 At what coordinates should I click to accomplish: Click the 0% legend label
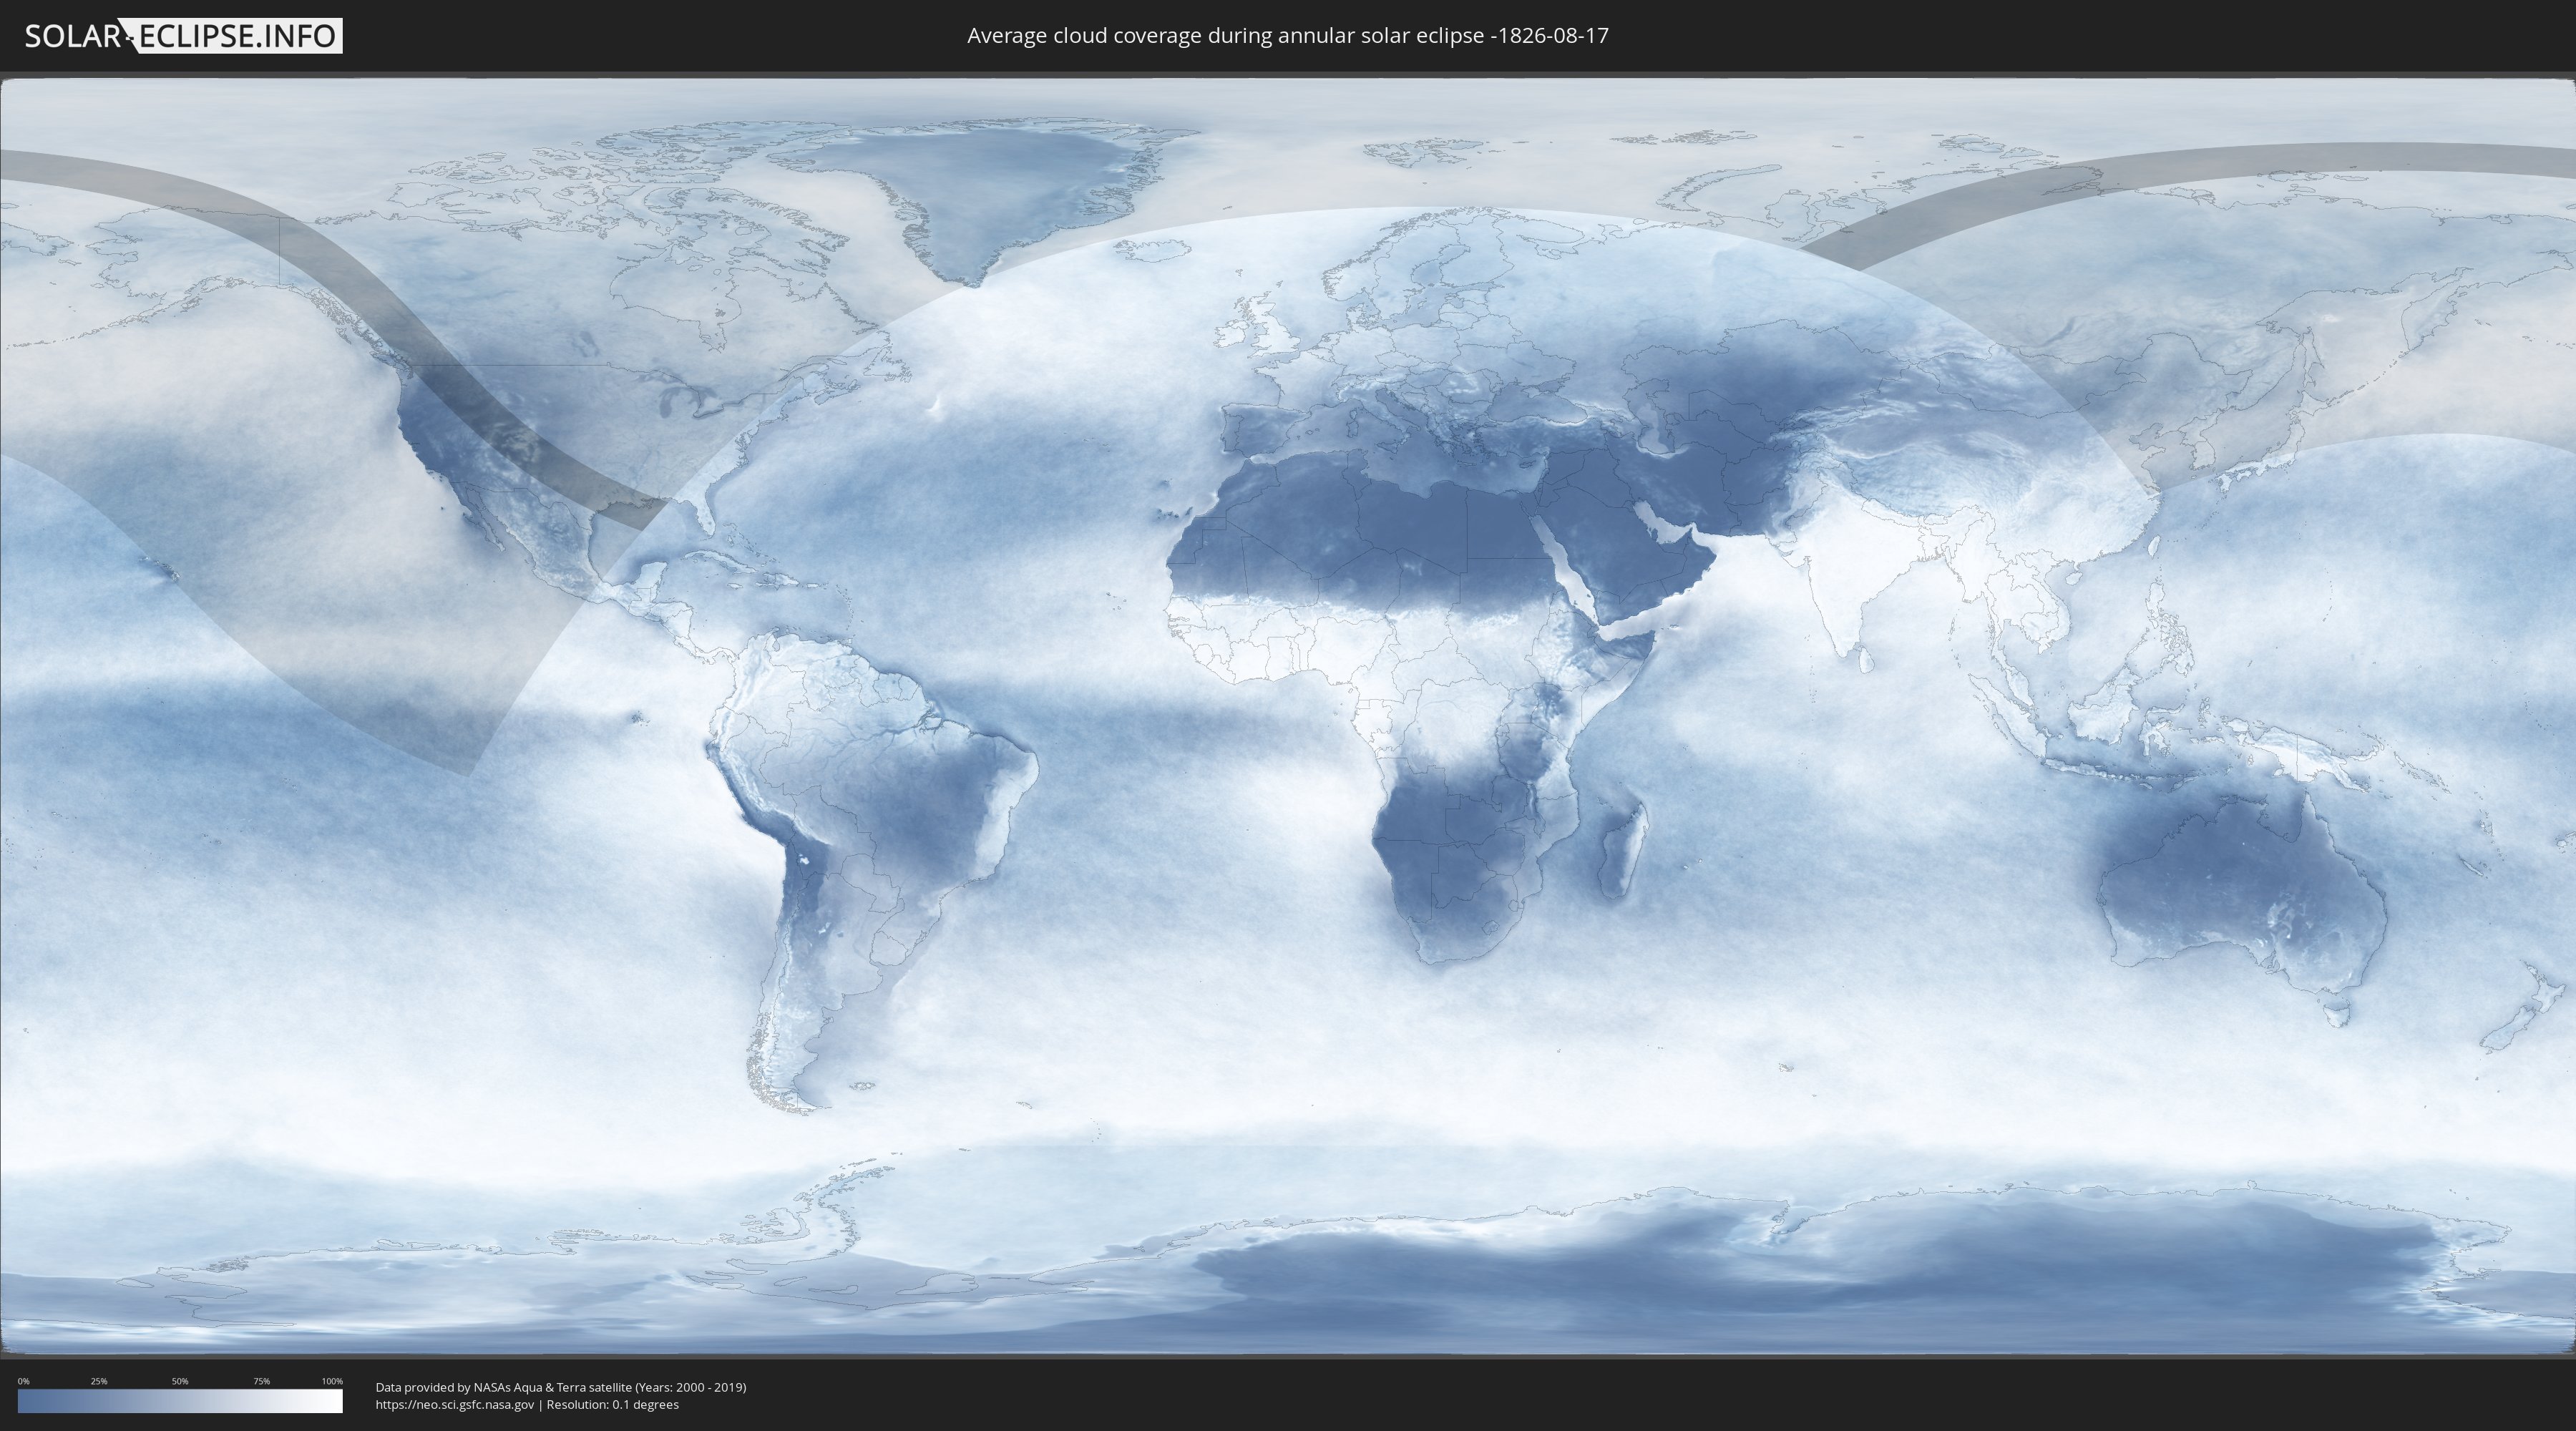point(23,1381)
